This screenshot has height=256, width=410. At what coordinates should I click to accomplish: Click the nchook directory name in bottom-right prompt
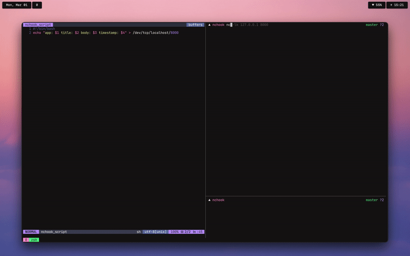click(218, 200)
